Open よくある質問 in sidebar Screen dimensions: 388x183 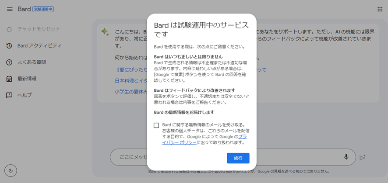coord(32,62)
